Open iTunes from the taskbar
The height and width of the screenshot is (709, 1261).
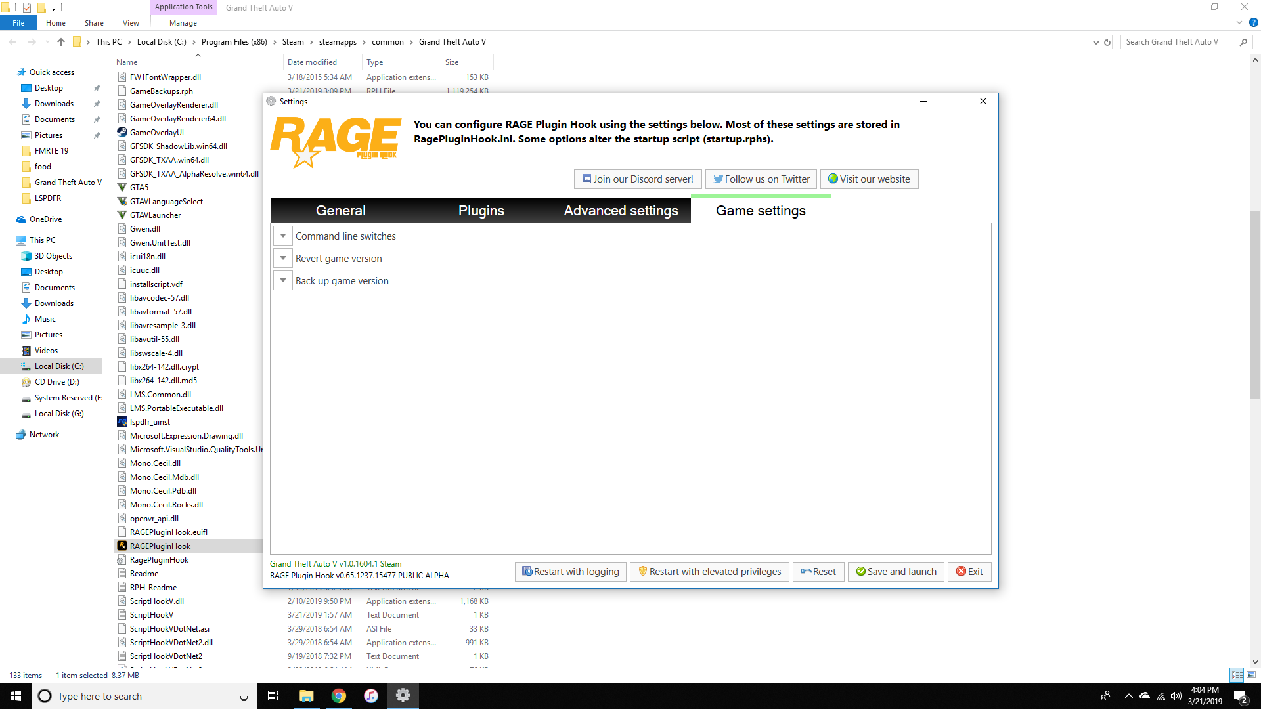pos(370,696)
